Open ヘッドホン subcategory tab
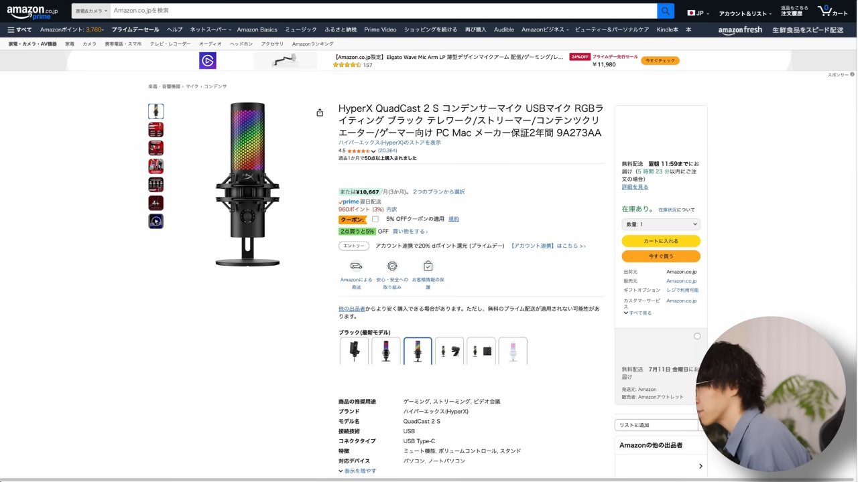The width and height of the screenshot is (858, 482). pyautogui.click(x=241, y=44)
